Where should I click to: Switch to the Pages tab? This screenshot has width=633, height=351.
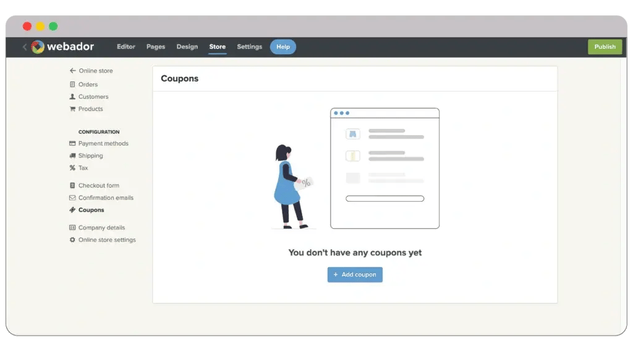point(156,47)
